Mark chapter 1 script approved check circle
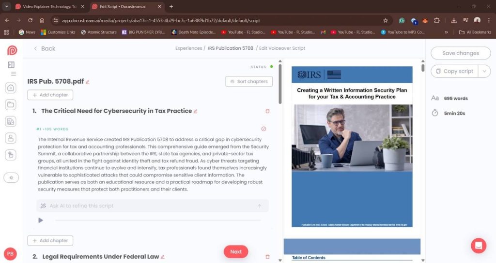496x263 pixels. tap(263, 129)
